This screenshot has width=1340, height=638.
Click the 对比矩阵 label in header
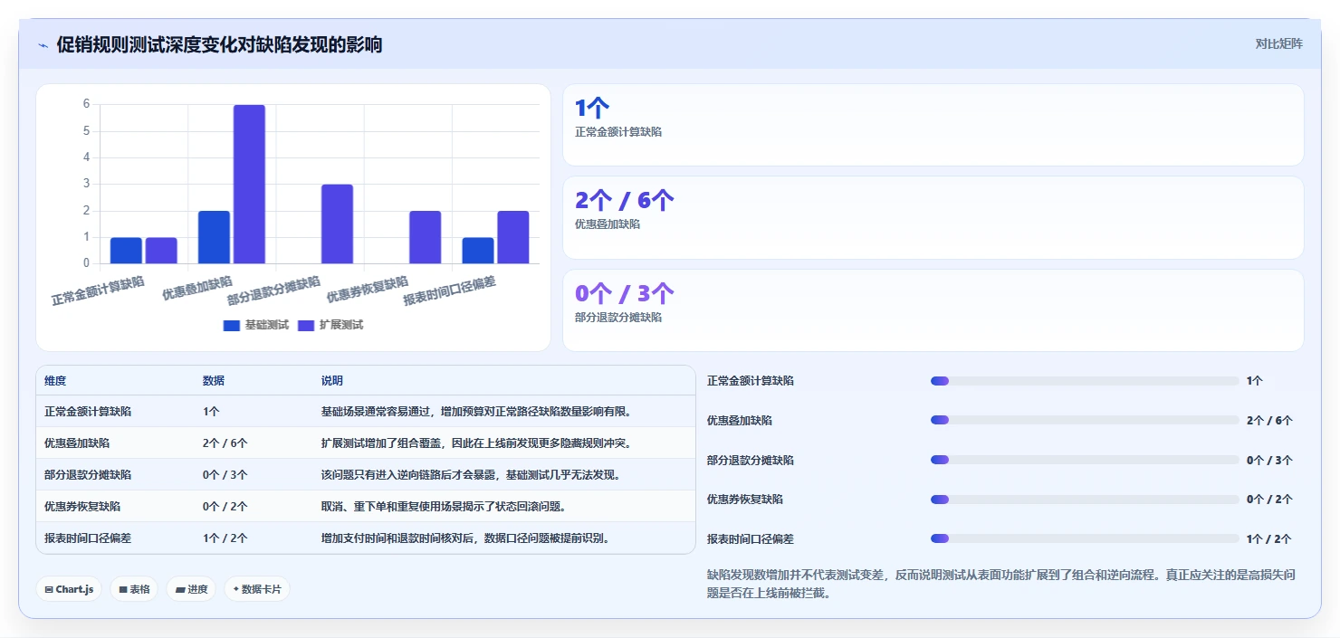click(x=1279, y=43)
